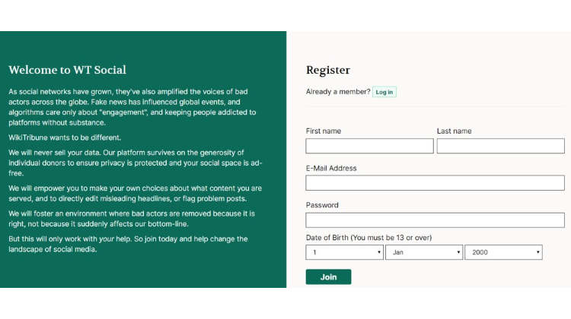Open the birth year dropdown showing 2000
The width and height of the screenshot is (571, 319).
tap(504, 252)
